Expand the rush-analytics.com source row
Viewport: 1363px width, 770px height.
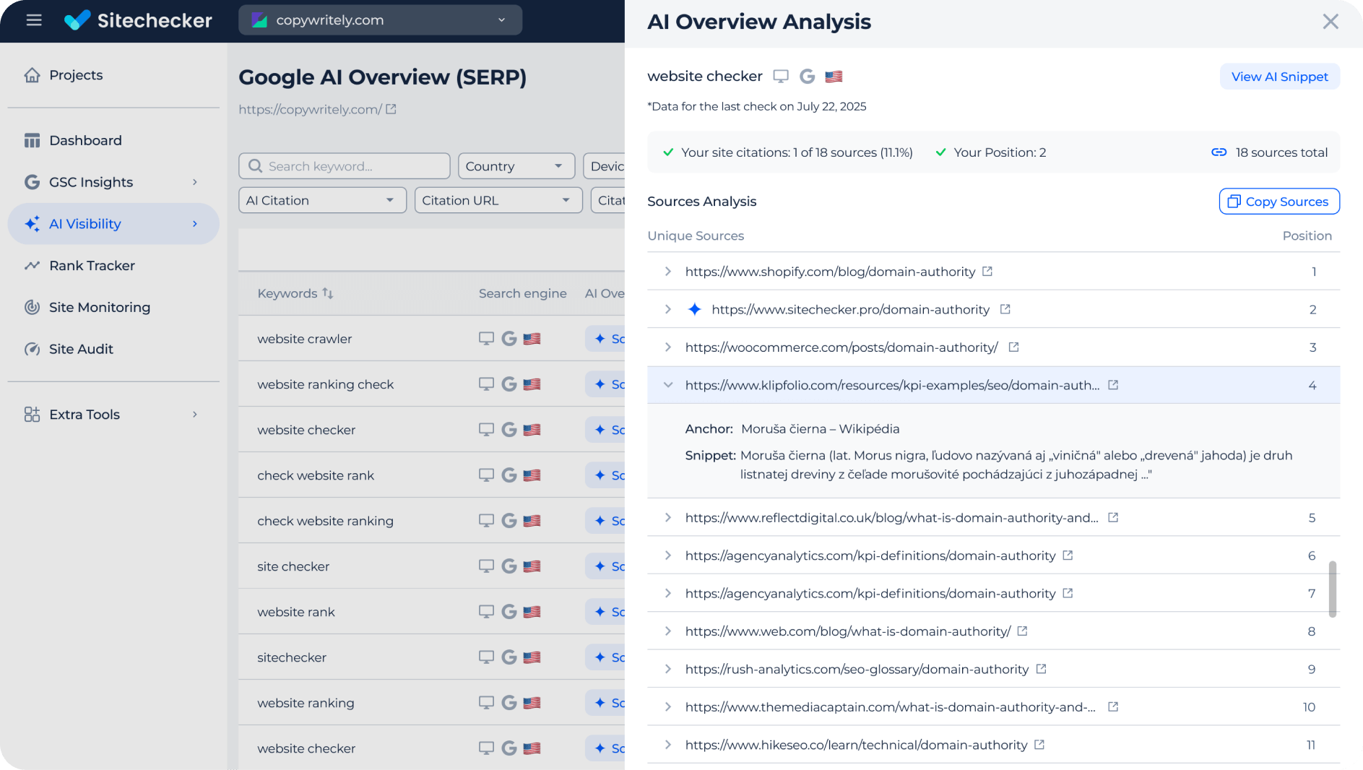pyautogui.click(x=668, y=669)
